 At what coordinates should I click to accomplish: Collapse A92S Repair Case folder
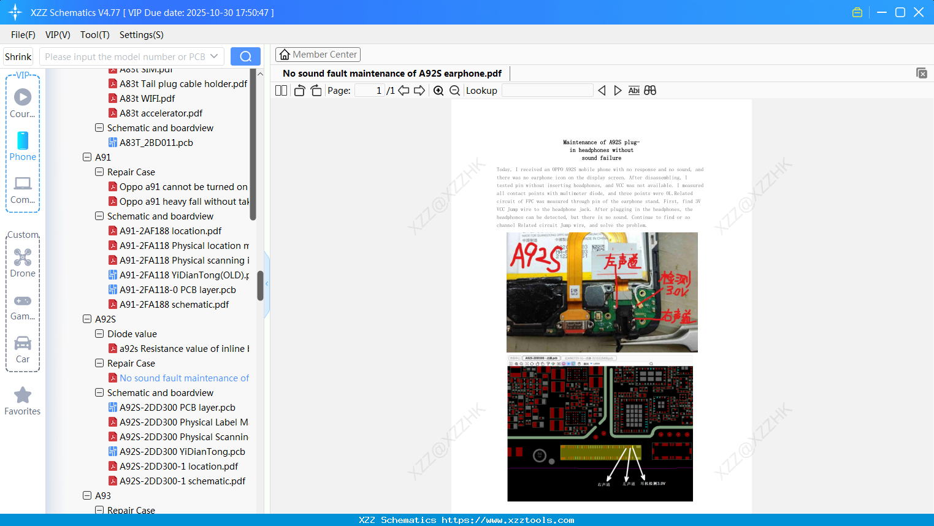pyautogui.click(x=99, y=363)
